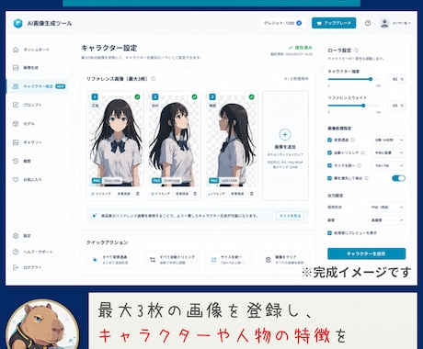Screen dimensions: 423x349
Task: Click the number 2 badge on second image
Action: [x=155, y=97]
